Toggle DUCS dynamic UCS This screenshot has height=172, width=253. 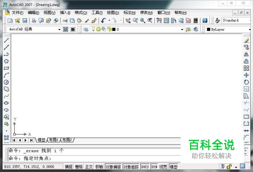(x=145, y=167)
